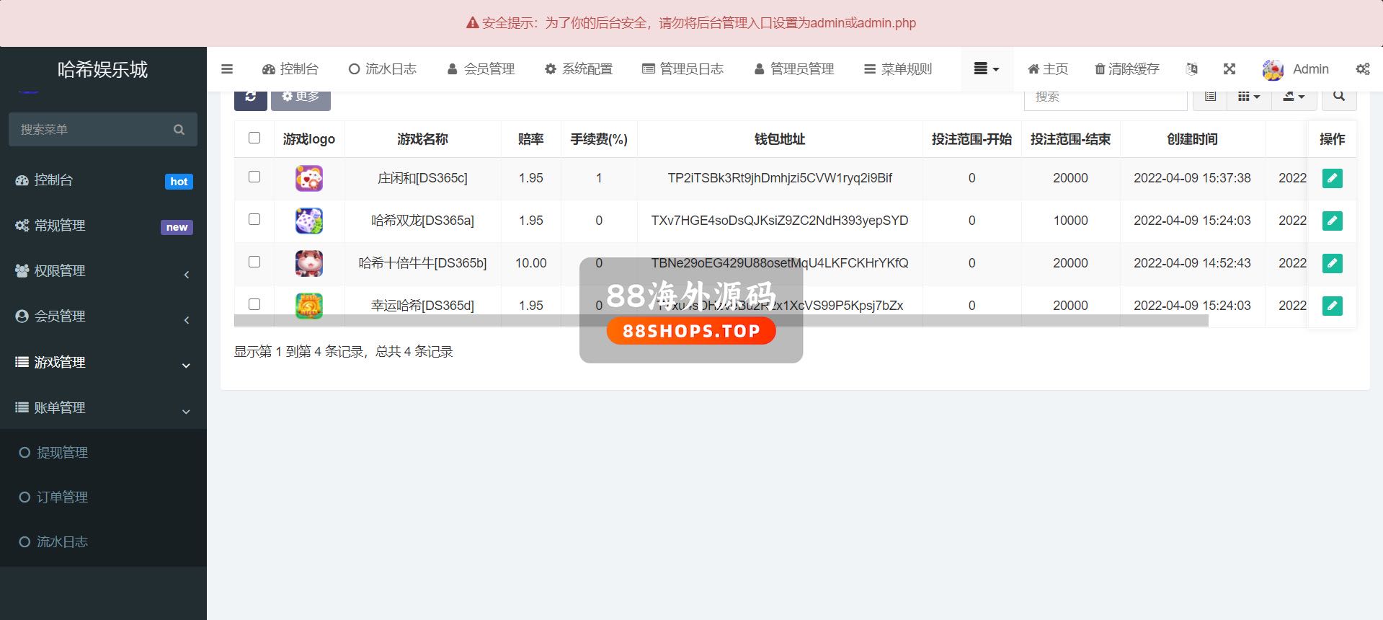Image resolution: width=1383 pixels, height=620 pixels.
Task: Click the 清除缓存 button
Action: click(x=1126, y=69)
